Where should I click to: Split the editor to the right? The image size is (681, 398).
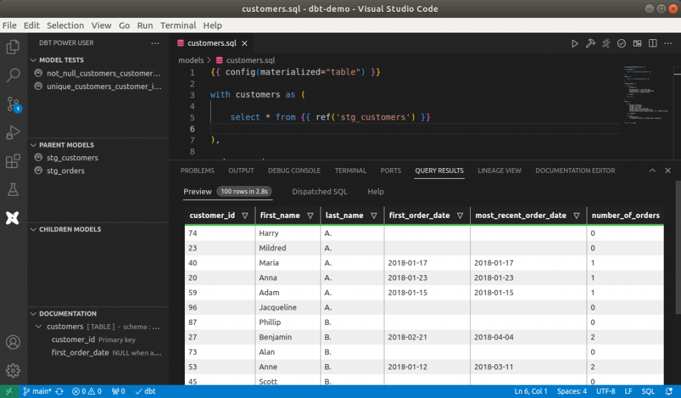click(x=653, y=43)
